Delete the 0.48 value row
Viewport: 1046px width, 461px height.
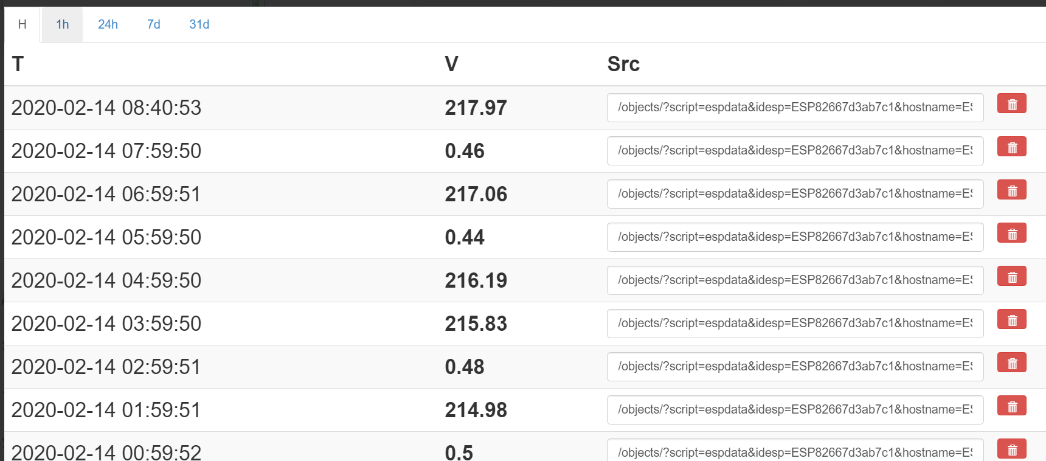click(x=1011, y=363)
